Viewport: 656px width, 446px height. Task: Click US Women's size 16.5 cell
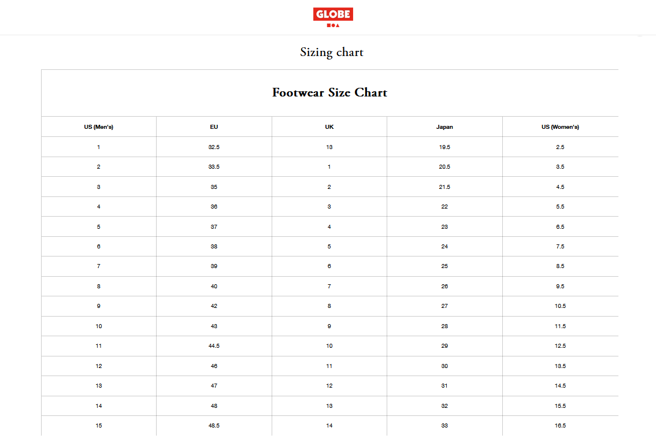click(x=560, y=426)
